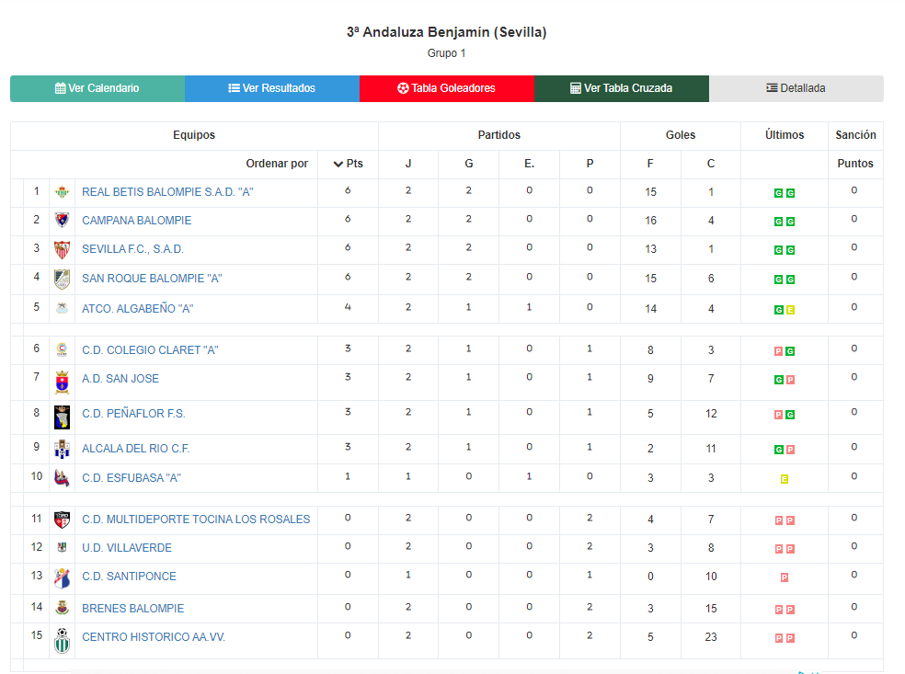
Task: Click C.D. Santiponce red P loss badge
Action: tap(785, 577)
